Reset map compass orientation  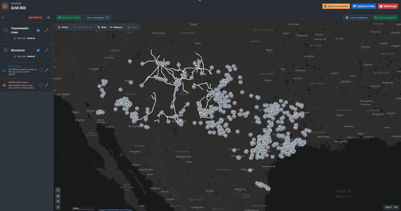point(58,207)
